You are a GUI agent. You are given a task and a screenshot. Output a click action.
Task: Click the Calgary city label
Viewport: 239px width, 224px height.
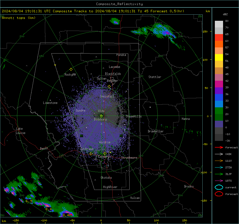[104, 157]
